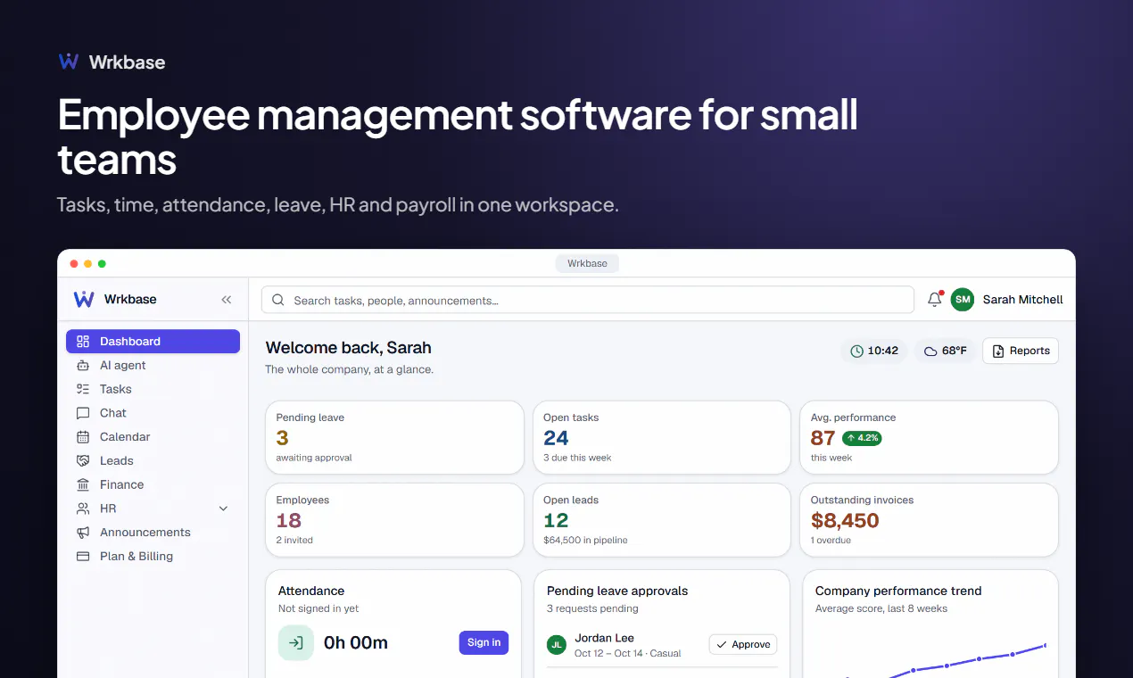1133x678 pixels.
Task: Click the Plan & Billing card icon
Action: coord(83,557)
